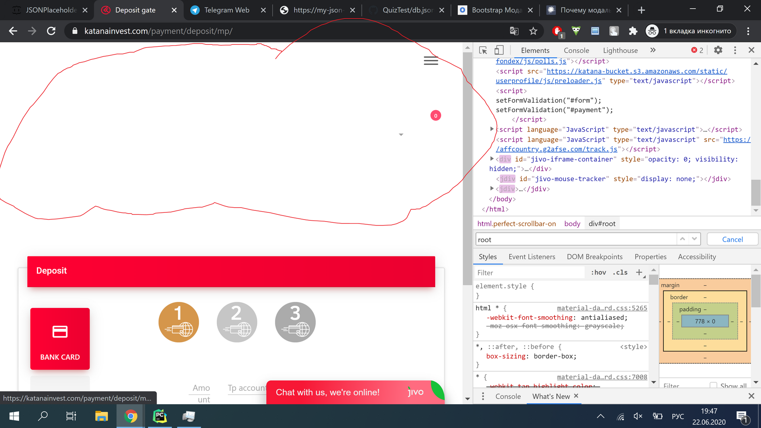Viewport: 761px width, 428px height.
Task: Open PyCharm from the taskbar
Action: (160, 416)
